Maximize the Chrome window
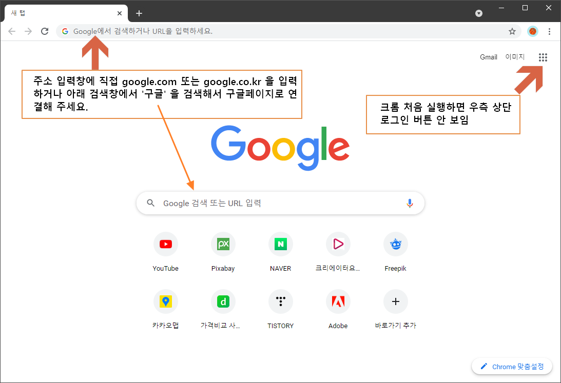The width and height of the screenshot is (561, 383). point(525,8)
